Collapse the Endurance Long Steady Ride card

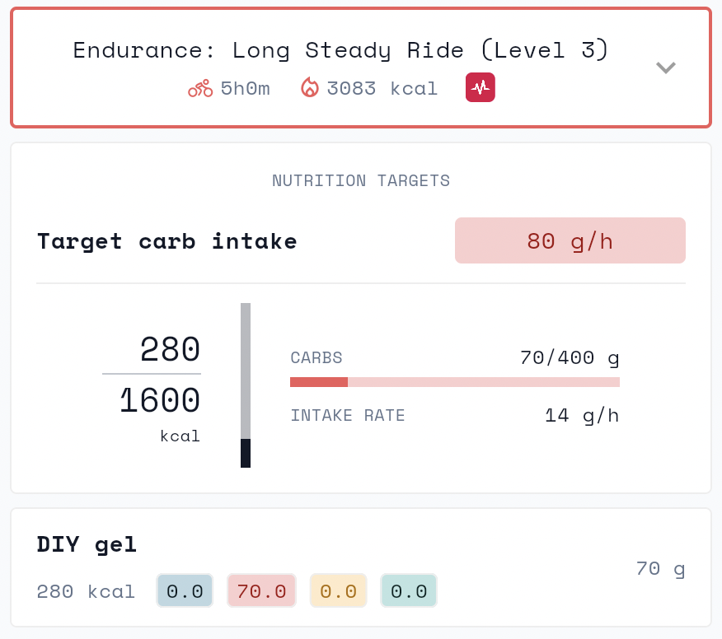point(666,68)
